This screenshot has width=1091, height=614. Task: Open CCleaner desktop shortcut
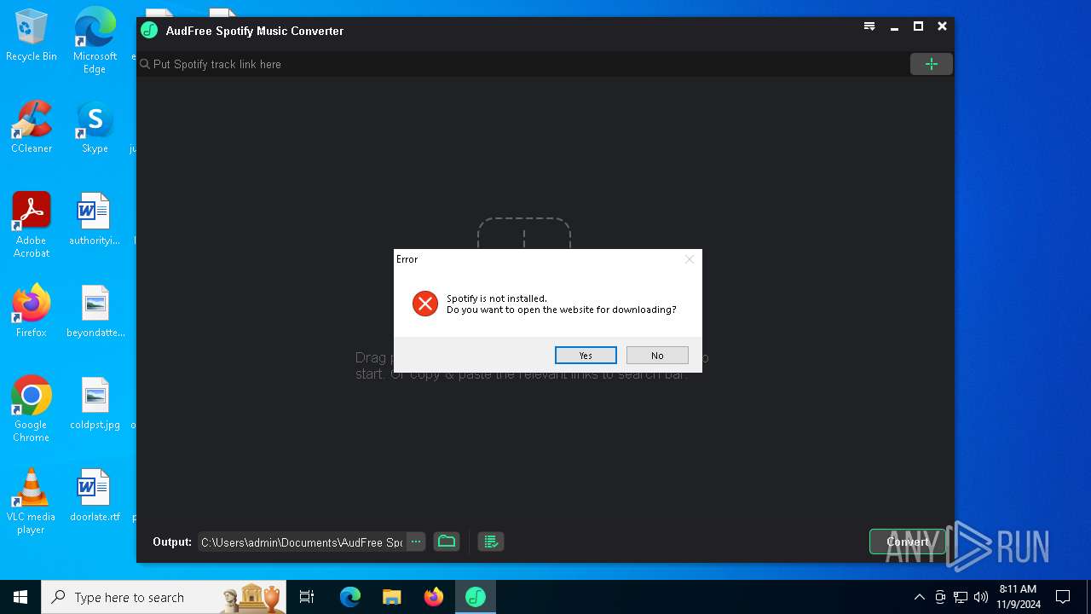(32, 127)
